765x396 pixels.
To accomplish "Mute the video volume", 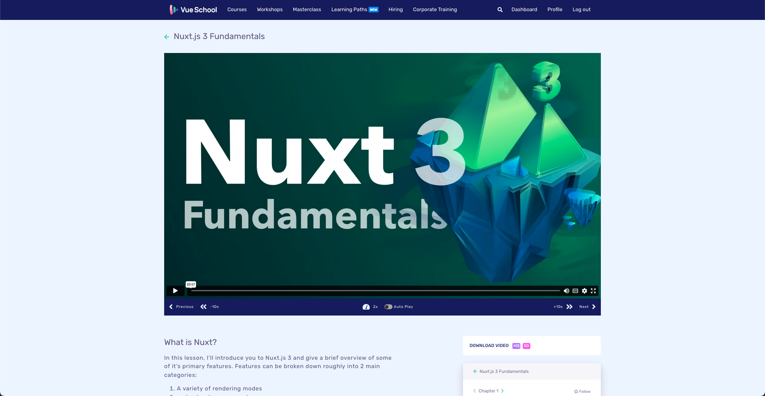I will (x=566, y=291).
